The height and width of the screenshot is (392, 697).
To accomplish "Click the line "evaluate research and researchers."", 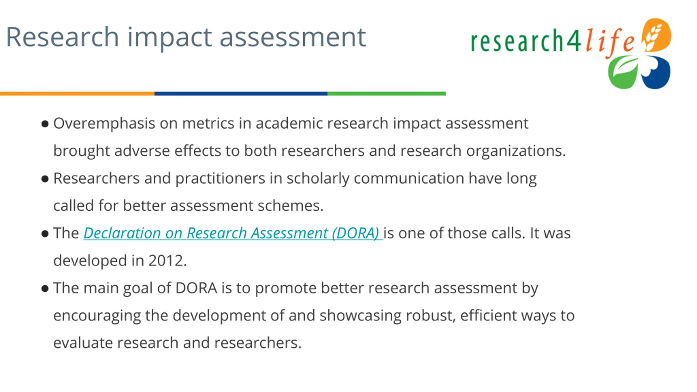I will point(178,343).
